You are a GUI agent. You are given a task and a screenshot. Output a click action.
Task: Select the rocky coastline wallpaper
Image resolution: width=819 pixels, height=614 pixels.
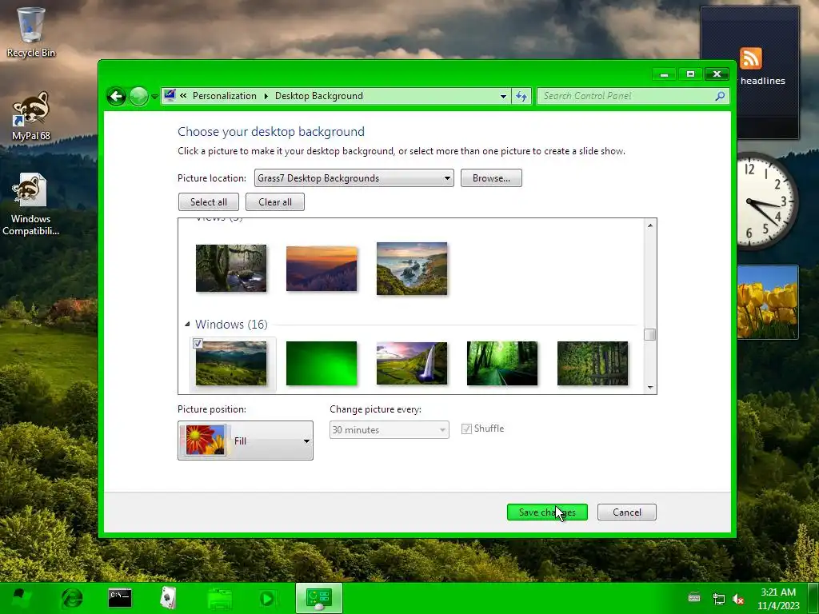pyautogui.click(x=412, y=269)
